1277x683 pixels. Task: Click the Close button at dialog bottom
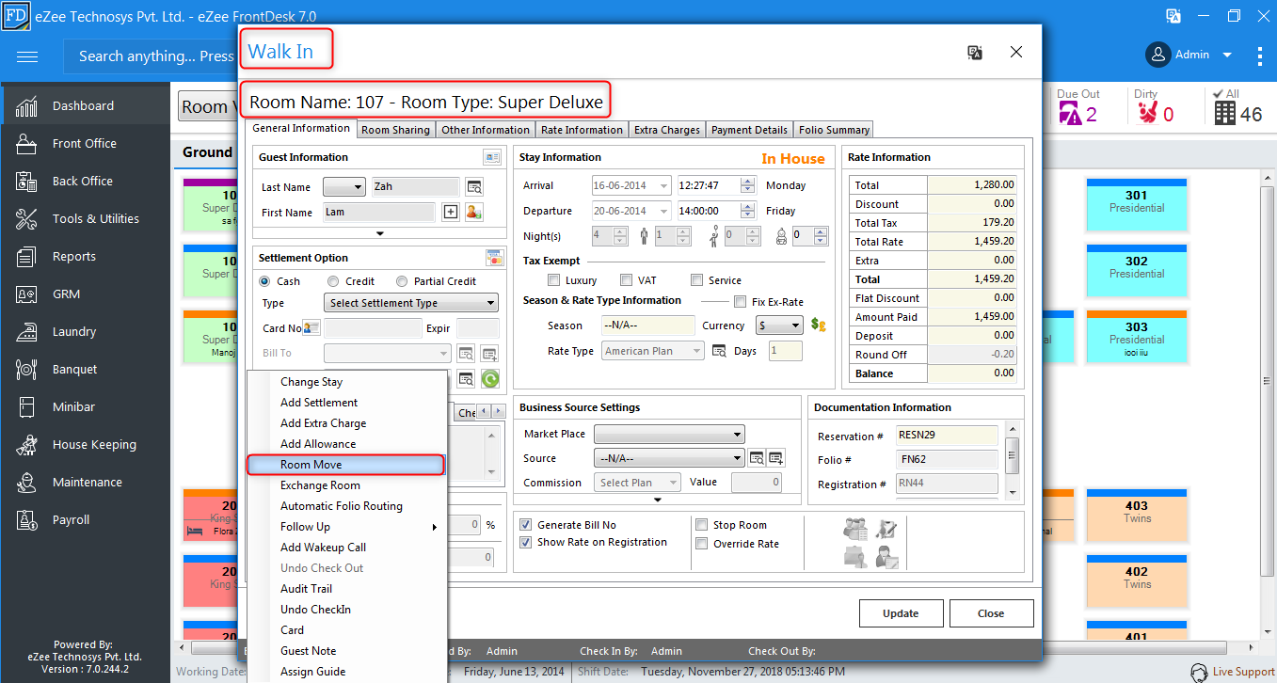tap(991, 613)
